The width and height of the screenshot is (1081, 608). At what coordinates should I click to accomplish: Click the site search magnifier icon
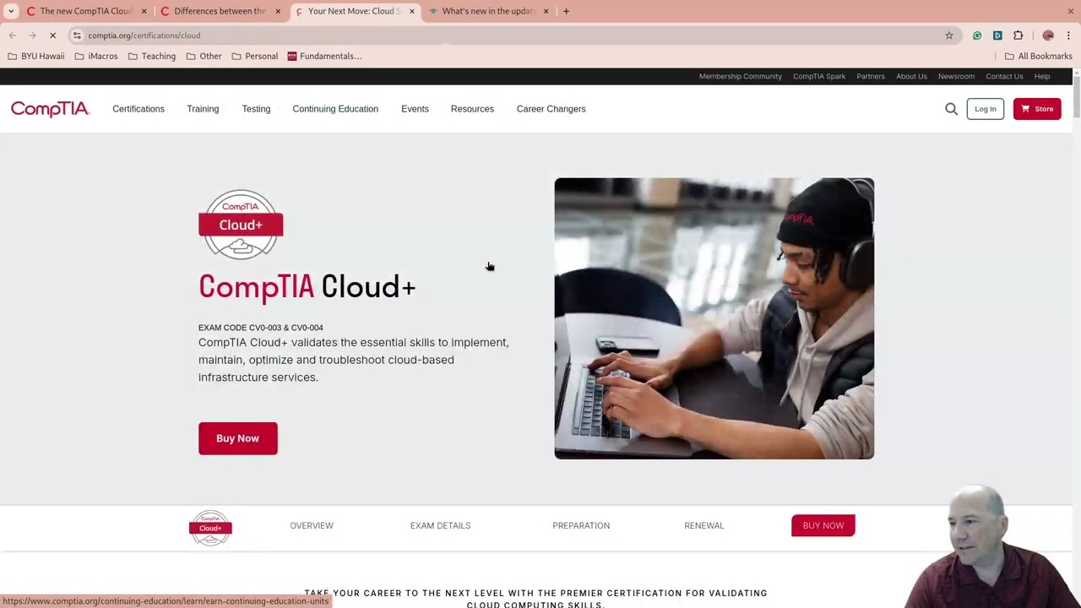point(951,109)
